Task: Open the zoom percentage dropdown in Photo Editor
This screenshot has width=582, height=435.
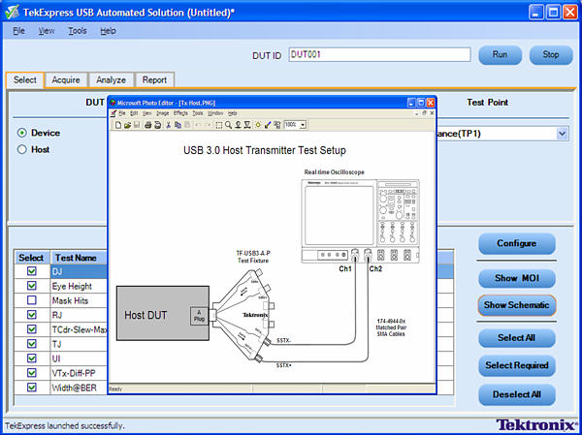Action: tap(303, 124)
